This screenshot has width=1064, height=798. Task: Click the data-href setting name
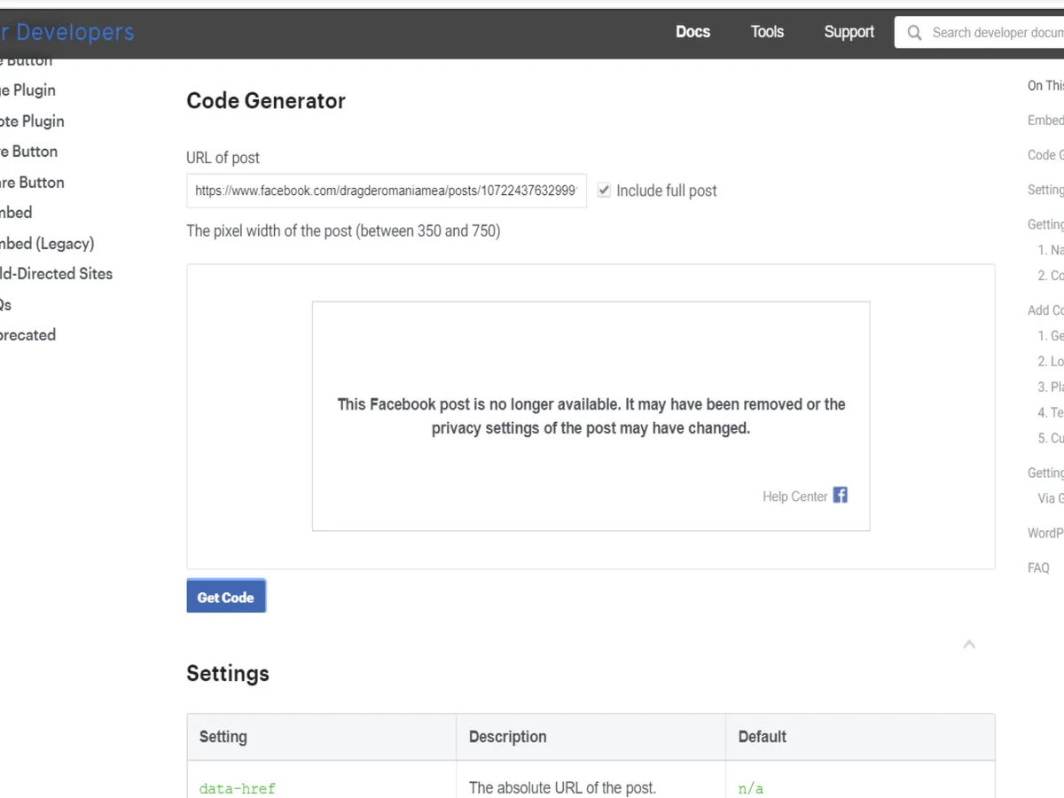237,788
